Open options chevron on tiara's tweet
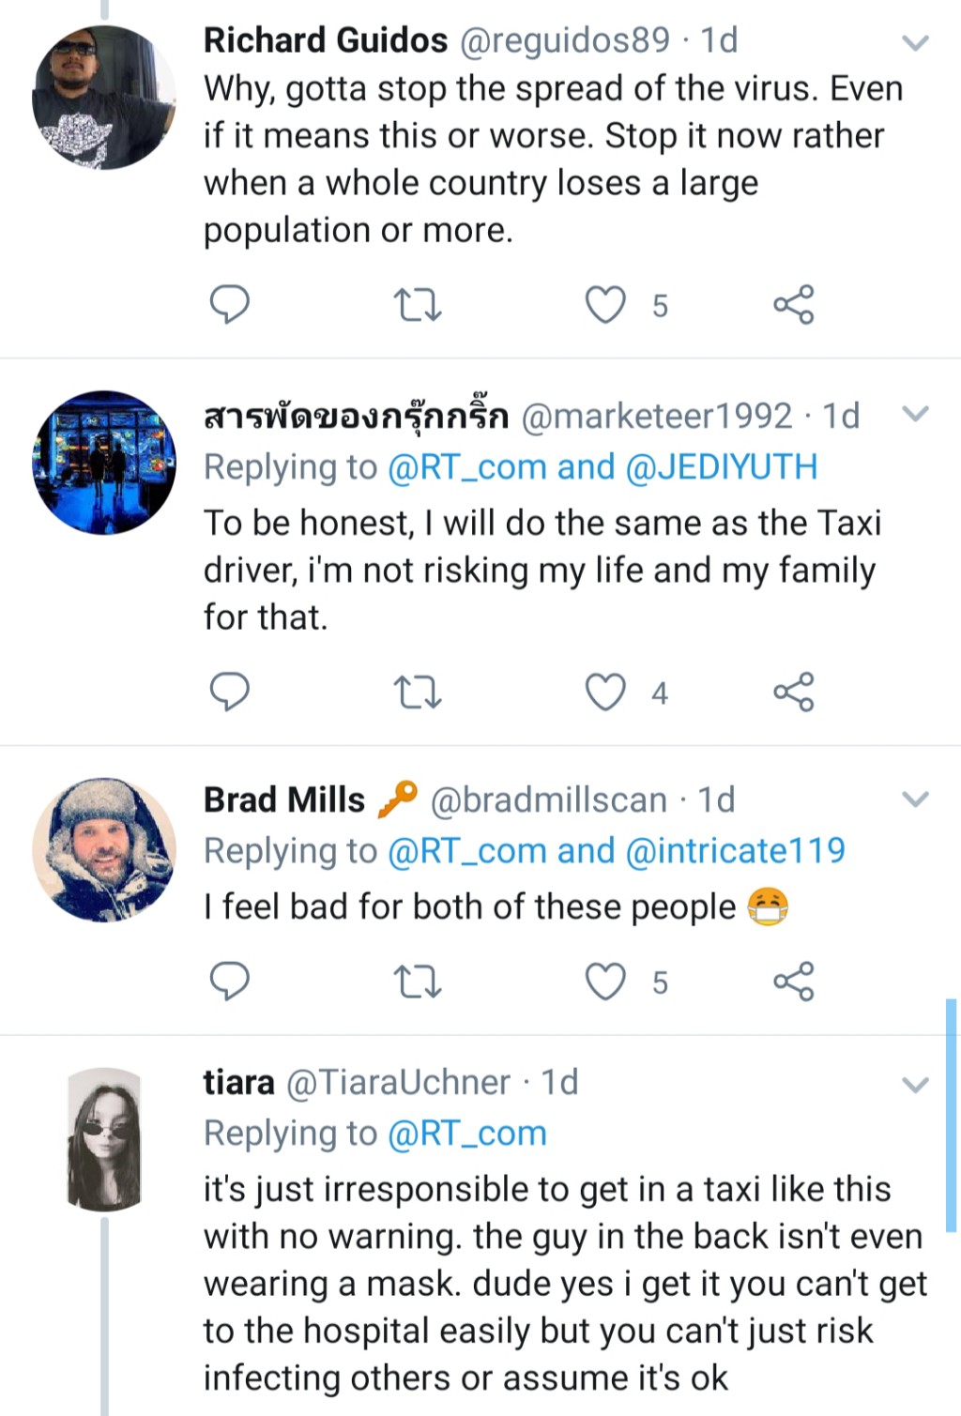Screen dimensions: 961x1416 pyautogui.click(x=915, y=1086)
